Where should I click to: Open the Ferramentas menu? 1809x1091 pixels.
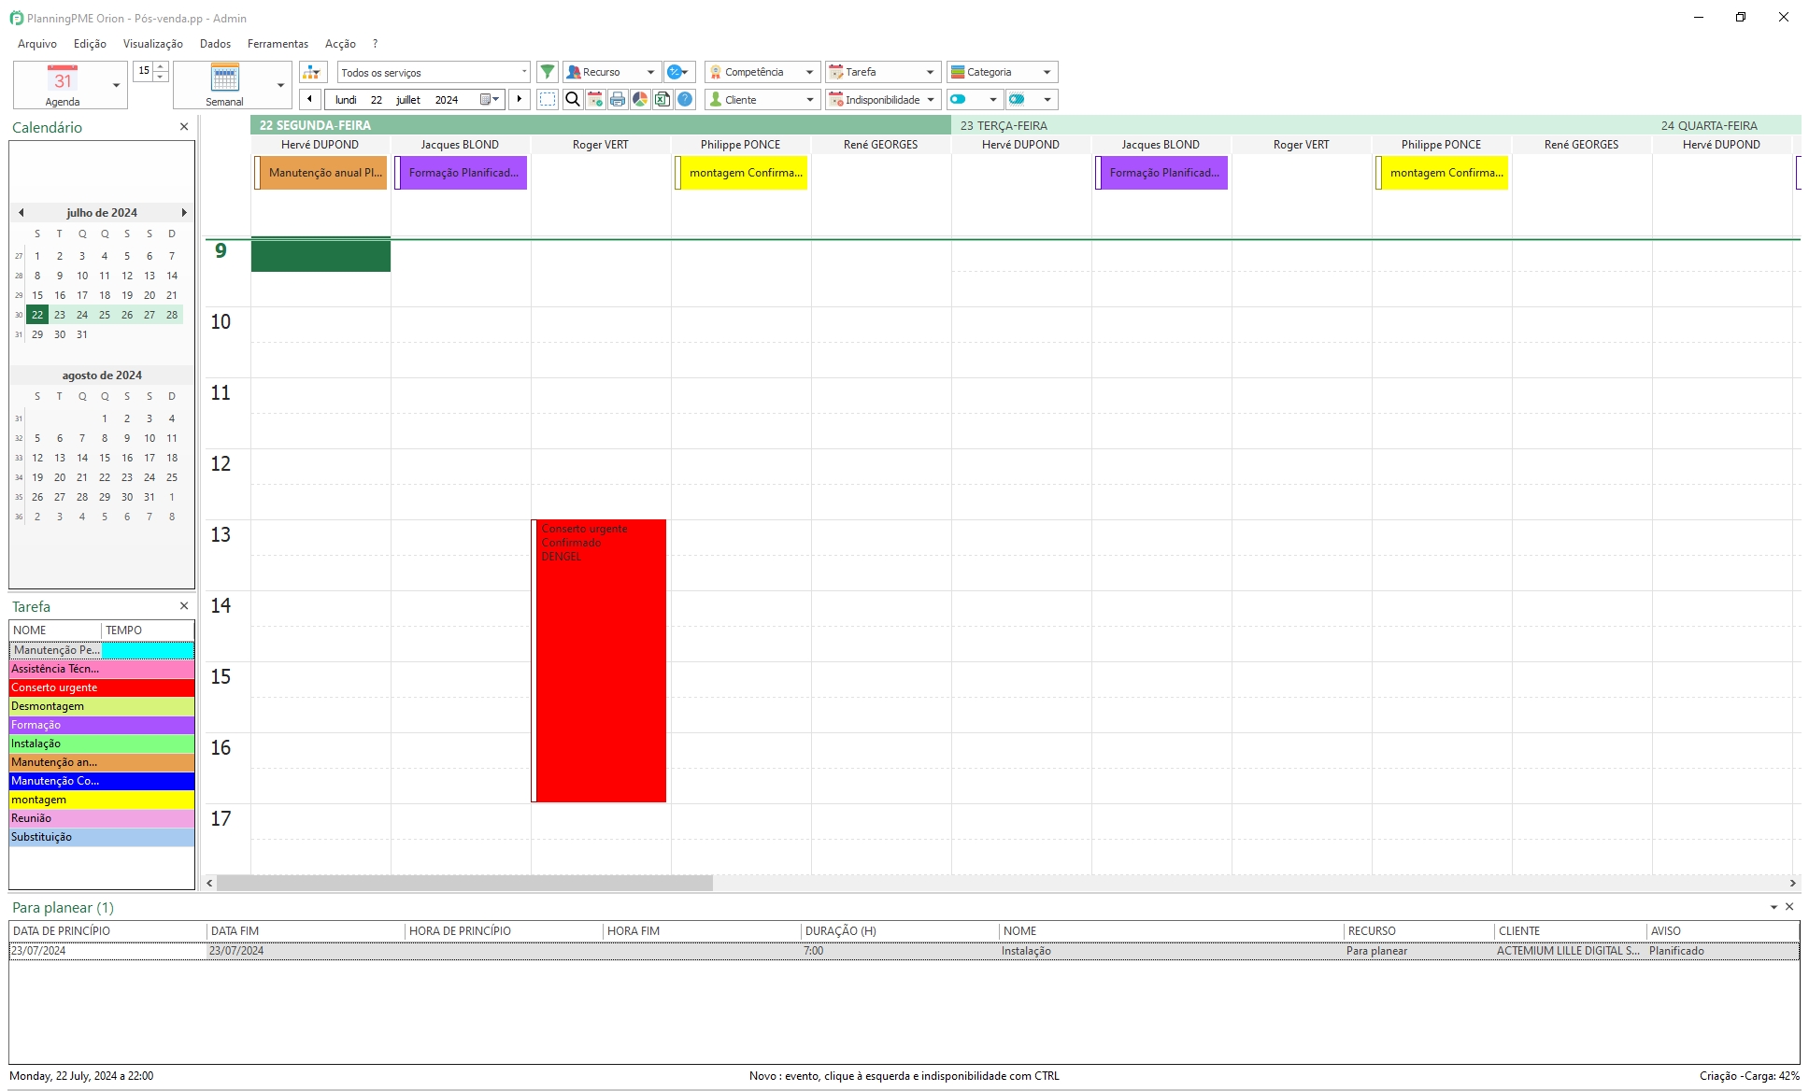[x=278, y=44]
